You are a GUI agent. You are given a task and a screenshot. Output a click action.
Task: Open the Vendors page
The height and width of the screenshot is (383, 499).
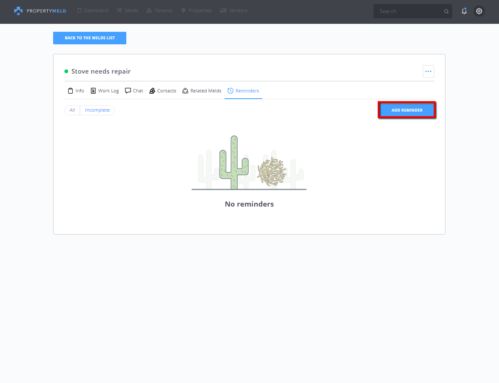233,10
